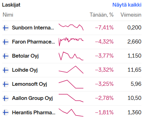The height and width of the screenshot is (119, 148).
Task: Sort by the Viimeisin column header
Action: tap(131, 15)
